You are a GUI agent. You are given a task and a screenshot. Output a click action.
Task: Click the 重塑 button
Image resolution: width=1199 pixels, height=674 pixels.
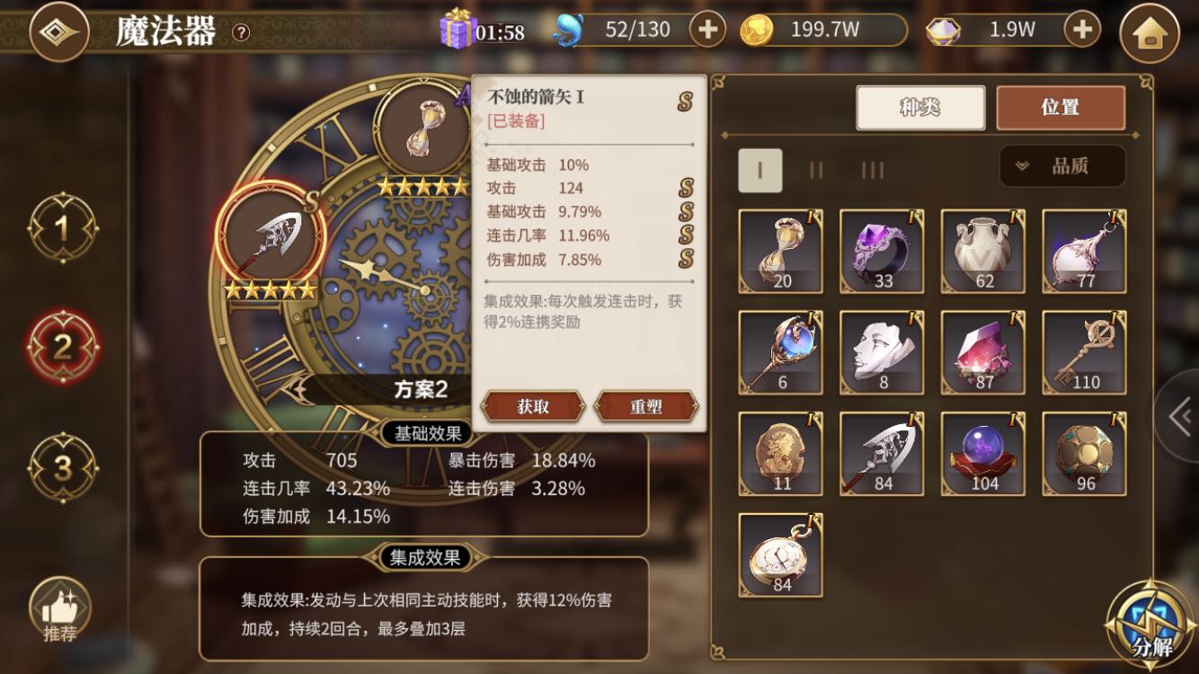pos(646,406)
